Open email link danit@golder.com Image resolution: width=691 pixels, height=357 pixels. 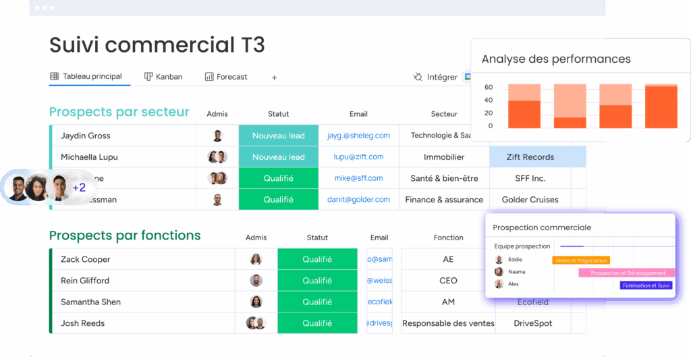[x=358, y=200]
